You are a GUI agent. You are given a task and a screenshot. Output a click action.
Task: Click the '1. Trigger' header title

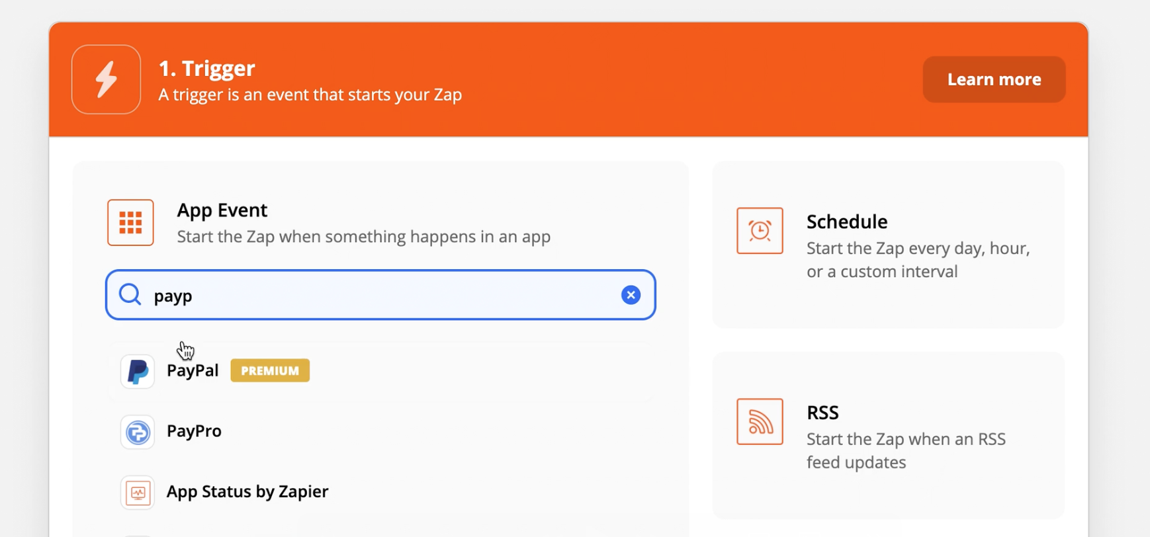206,68
